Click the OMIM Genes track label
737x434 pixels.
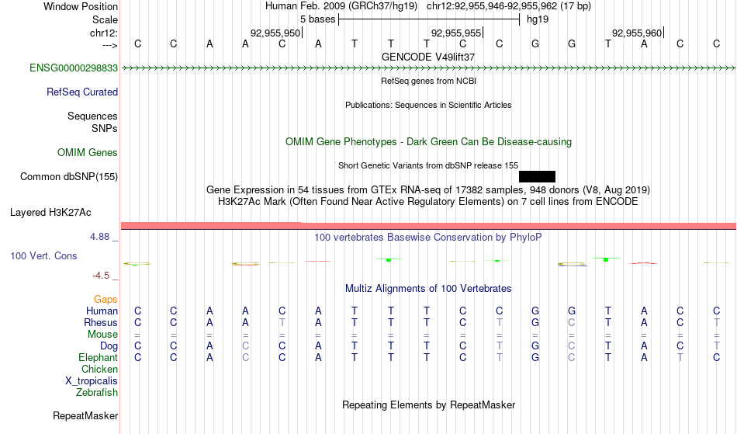point(88,153)
